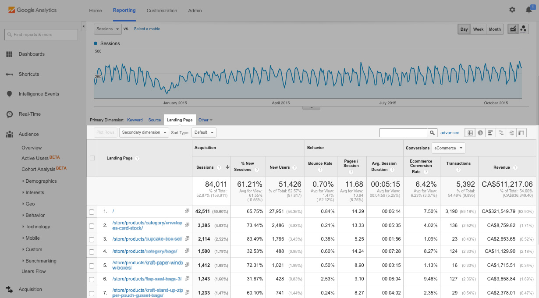Open Intelligence Events in the sidebar
The width and height of the screenshot is (539, 298).
click(39, 94)
